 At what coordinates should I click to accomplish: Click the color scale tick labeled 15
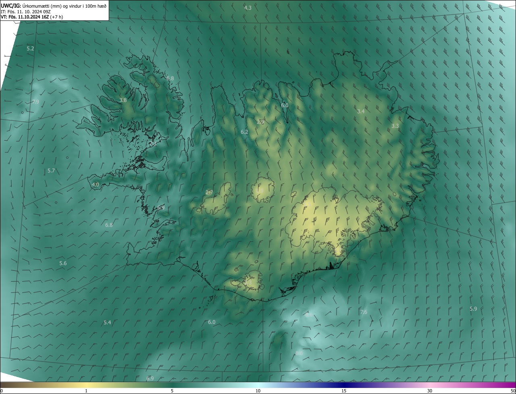pos(344,391)
